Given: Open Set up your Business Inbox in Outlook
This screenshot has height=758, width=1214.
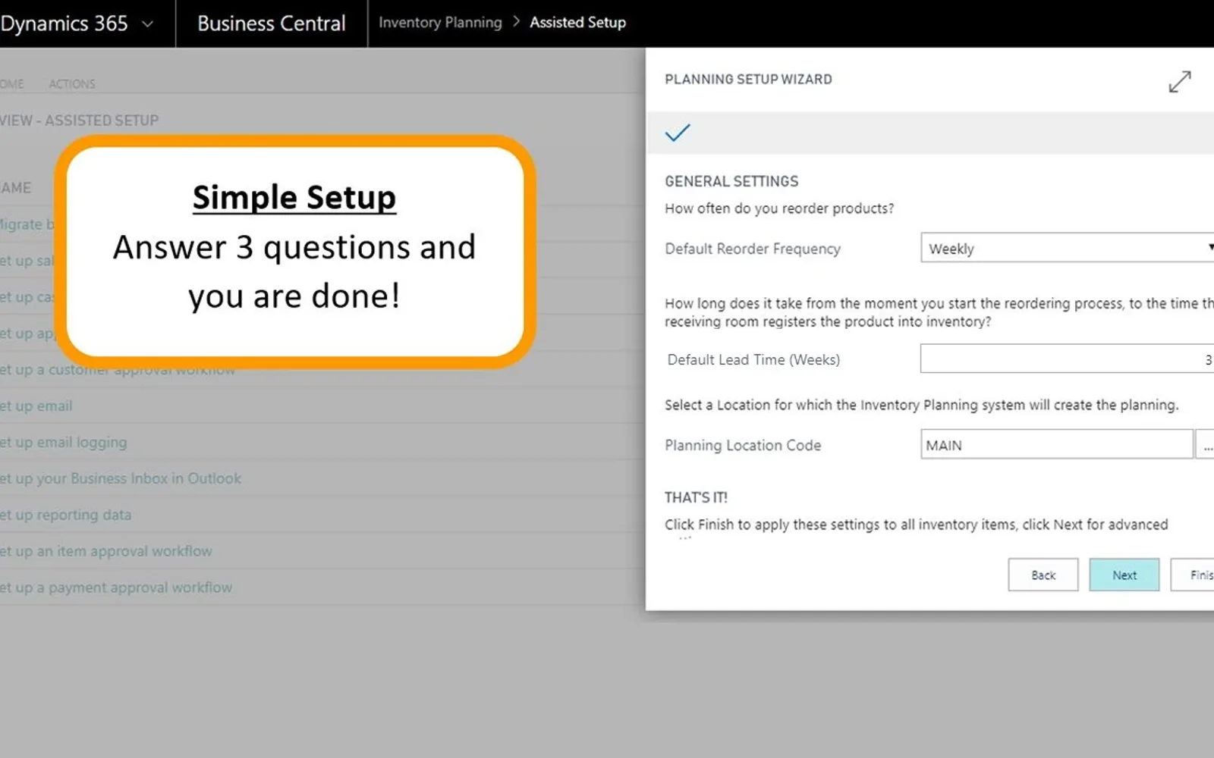Looking at the screenshot, I should click(121, 479).
